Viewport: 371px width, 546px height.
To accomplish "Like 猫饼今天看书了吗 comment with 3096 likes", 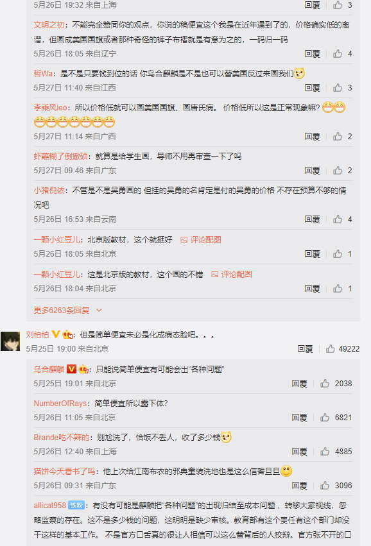I will coord(325,486).
